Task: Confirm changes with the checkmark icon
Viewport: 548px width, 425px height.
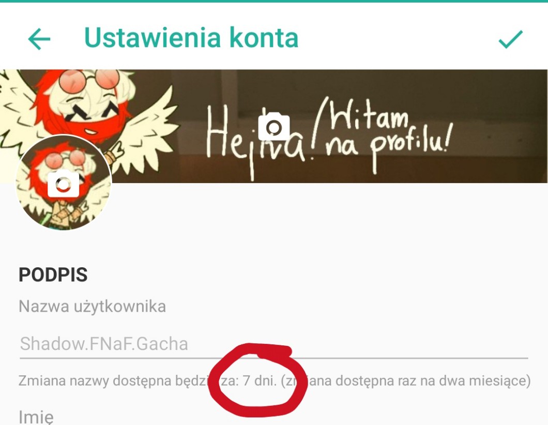Action: [x=511, y=39]
